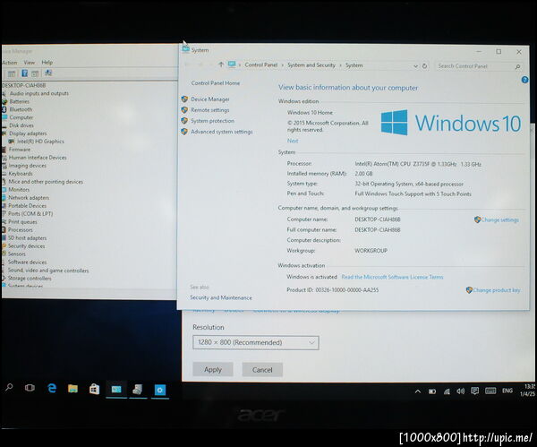The image size is (537, 447).
Task: Select Mice and other pointing devices
Action: point(46,182)
